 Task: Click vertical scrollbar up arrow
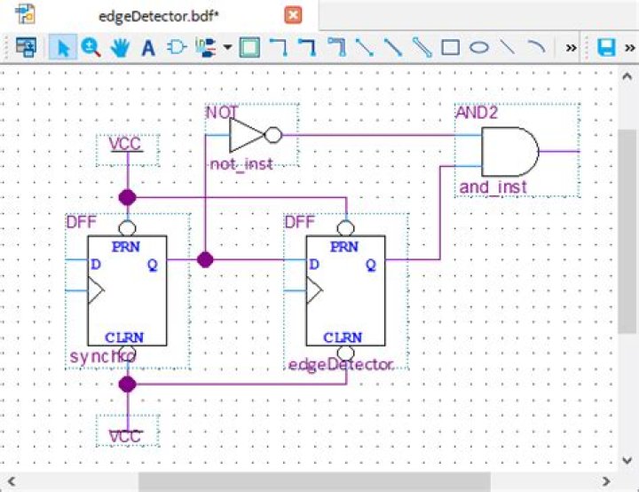click(x=627, y=76)
